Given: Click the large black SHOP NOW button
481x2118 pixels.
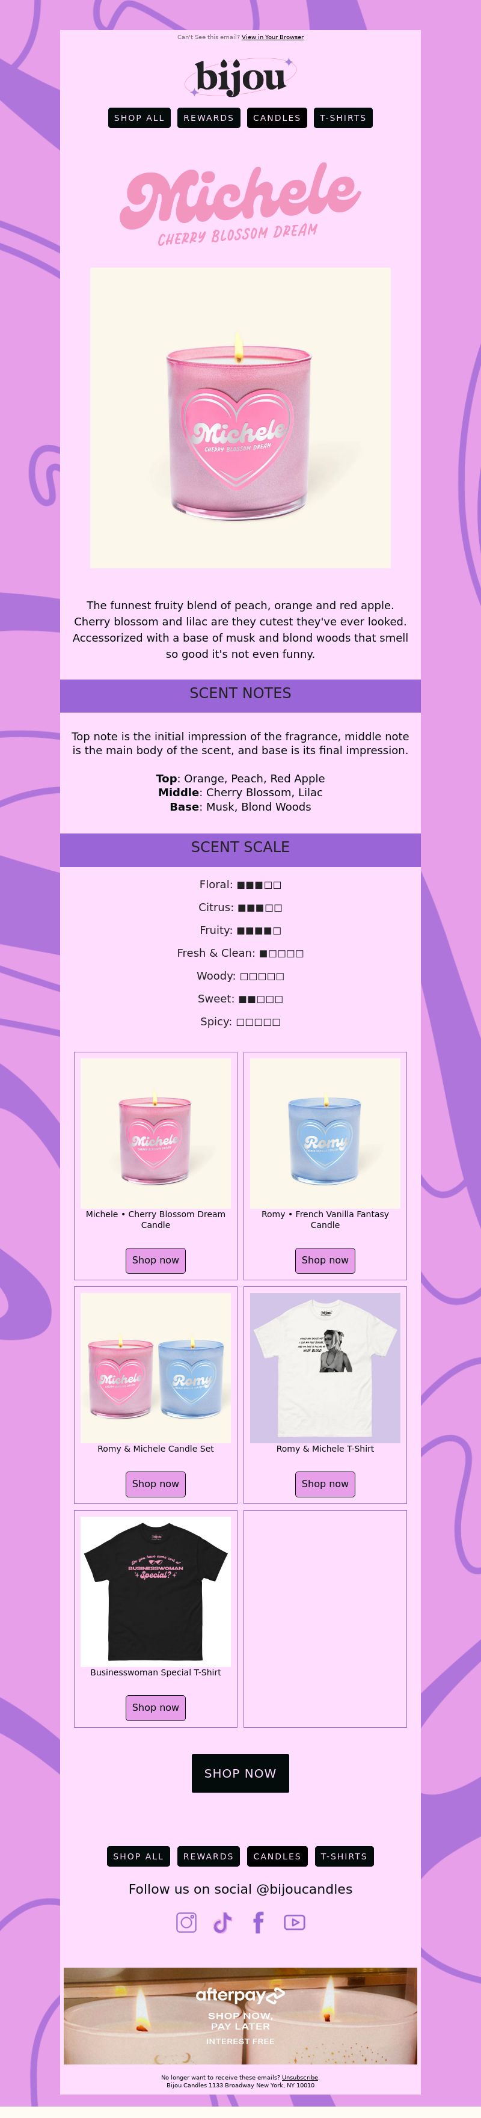Looking at the screenshot, I should pos(240,1773).
